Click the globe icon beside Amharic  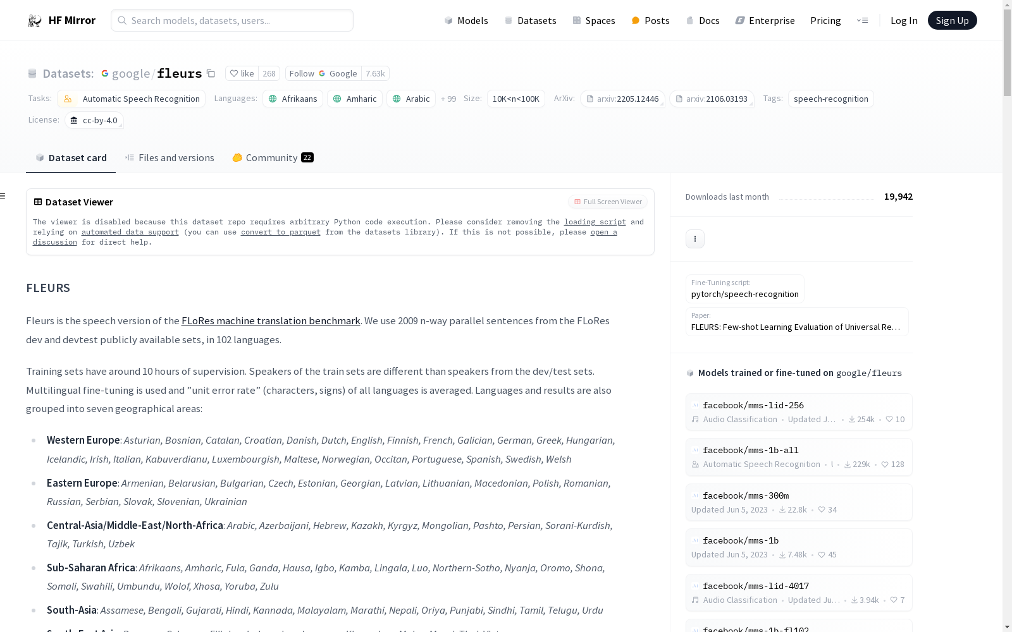pyautogui.click(x=337, y=99)
